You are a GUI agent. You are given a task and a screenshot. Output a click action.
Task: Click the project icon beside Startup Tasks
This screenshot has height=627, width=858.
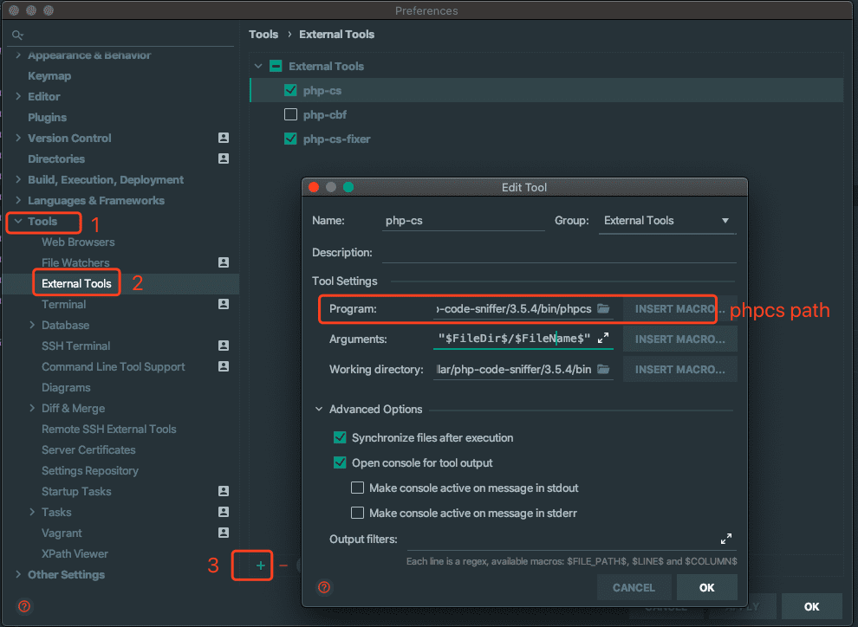pos(224,491)
